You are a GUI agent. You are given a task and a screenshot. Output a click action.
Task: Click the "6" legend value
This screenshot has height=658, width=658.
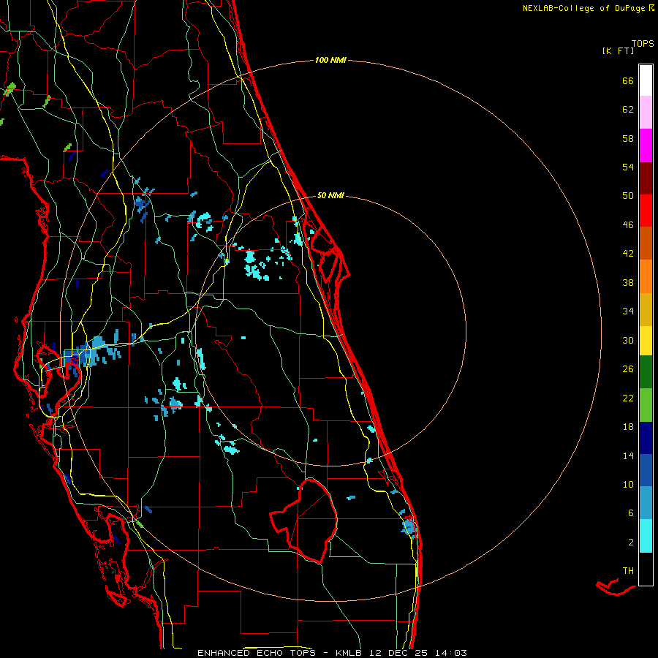(x=631, y=513)
